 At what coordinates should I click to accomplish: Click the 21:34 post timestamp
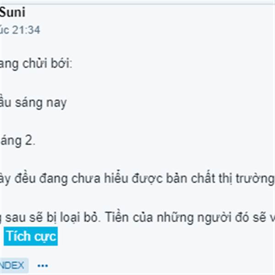click(26, 30)
